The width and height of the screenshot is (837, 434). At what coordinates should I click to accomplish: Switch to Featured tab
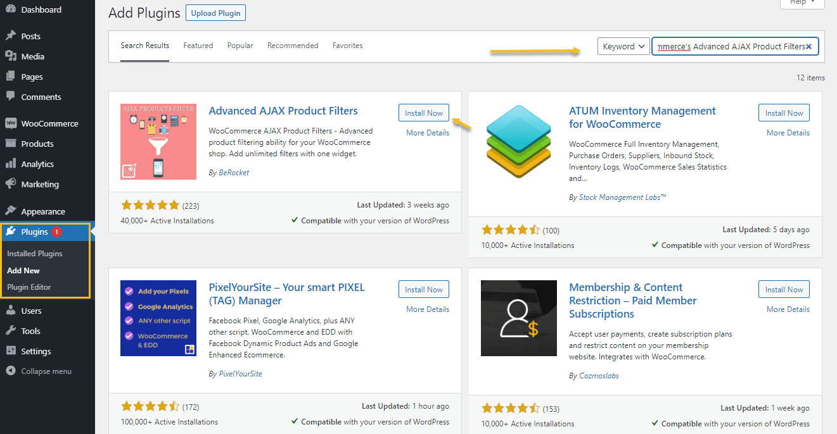tap(198, 46)
